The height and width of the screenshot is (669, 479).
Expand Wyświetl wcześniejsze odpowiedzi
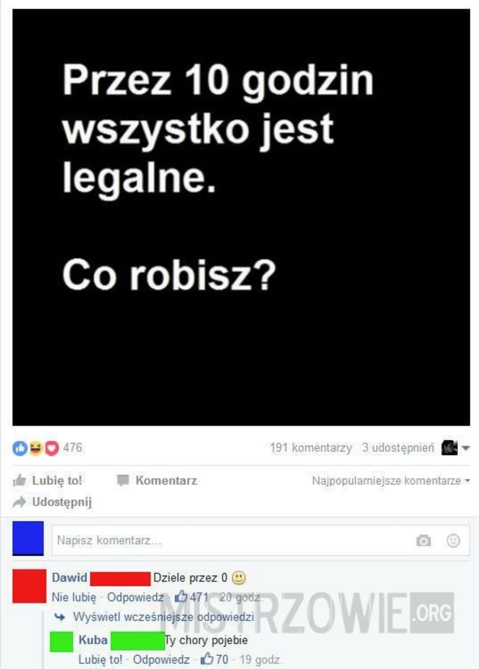(x=163, y=617)
